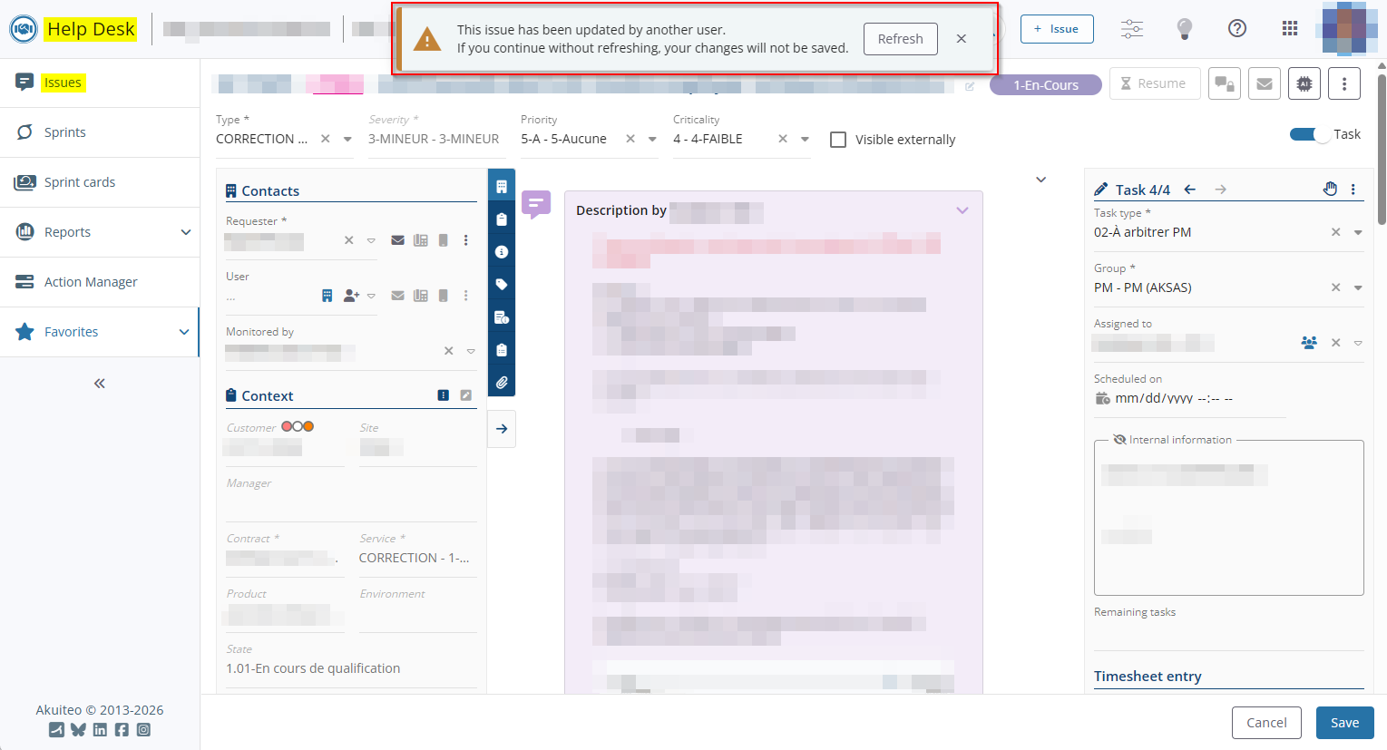1387x750 pixels.
Task: Check the Visible externally checkbox
Action: (x=838, y=140)
